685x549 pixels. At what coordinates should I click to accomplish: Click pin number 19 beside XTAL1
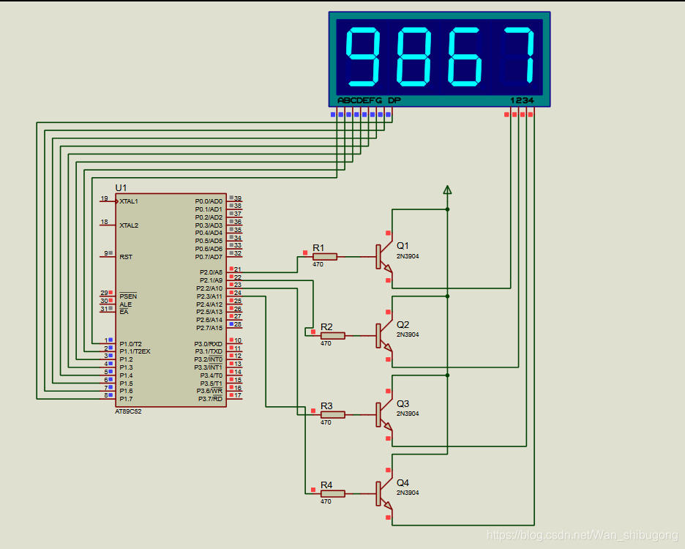[x=105, y=198]
